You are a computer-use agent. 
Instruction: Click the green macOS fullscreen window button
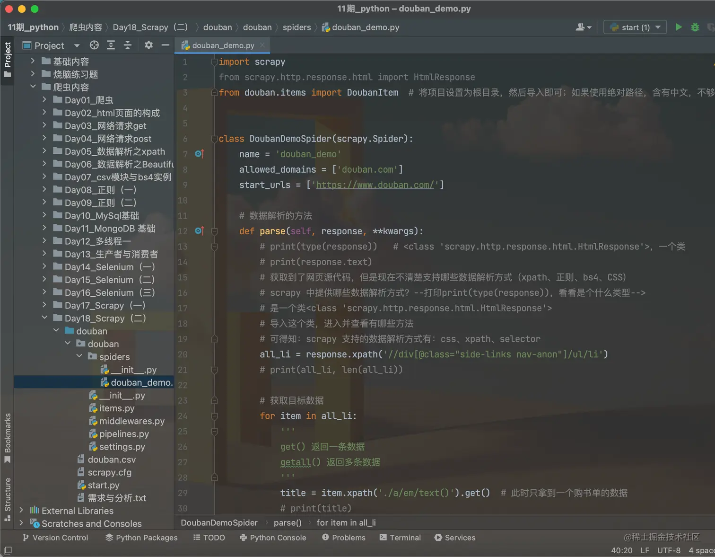(x=35, y=9)
